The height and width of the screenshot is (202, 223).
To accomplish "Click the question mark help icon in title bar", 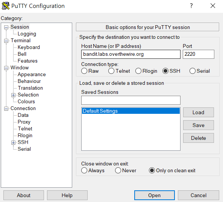I will click(x=191, y=6).
